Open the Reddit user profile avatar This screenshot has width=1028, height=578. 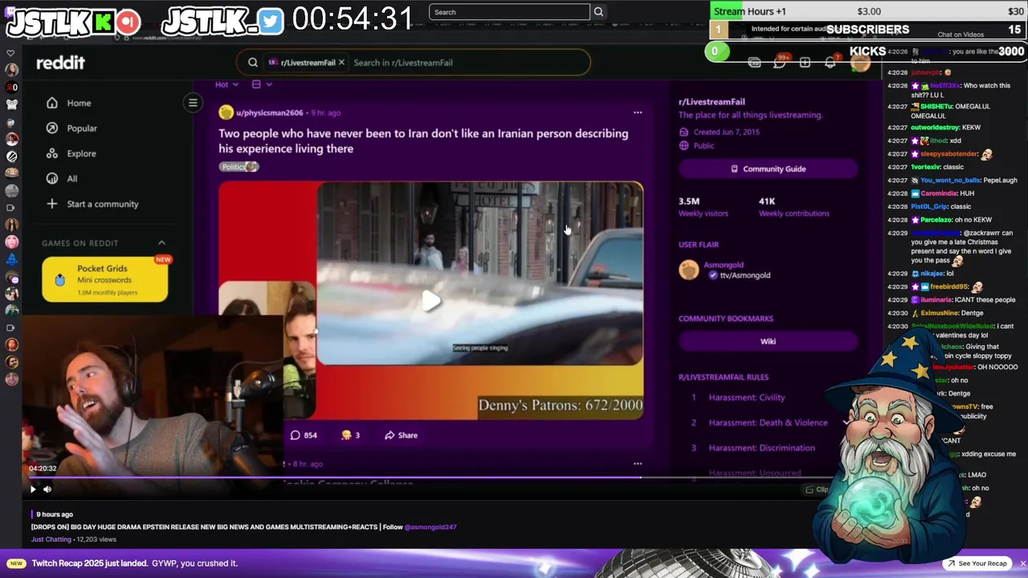(860, 63)
